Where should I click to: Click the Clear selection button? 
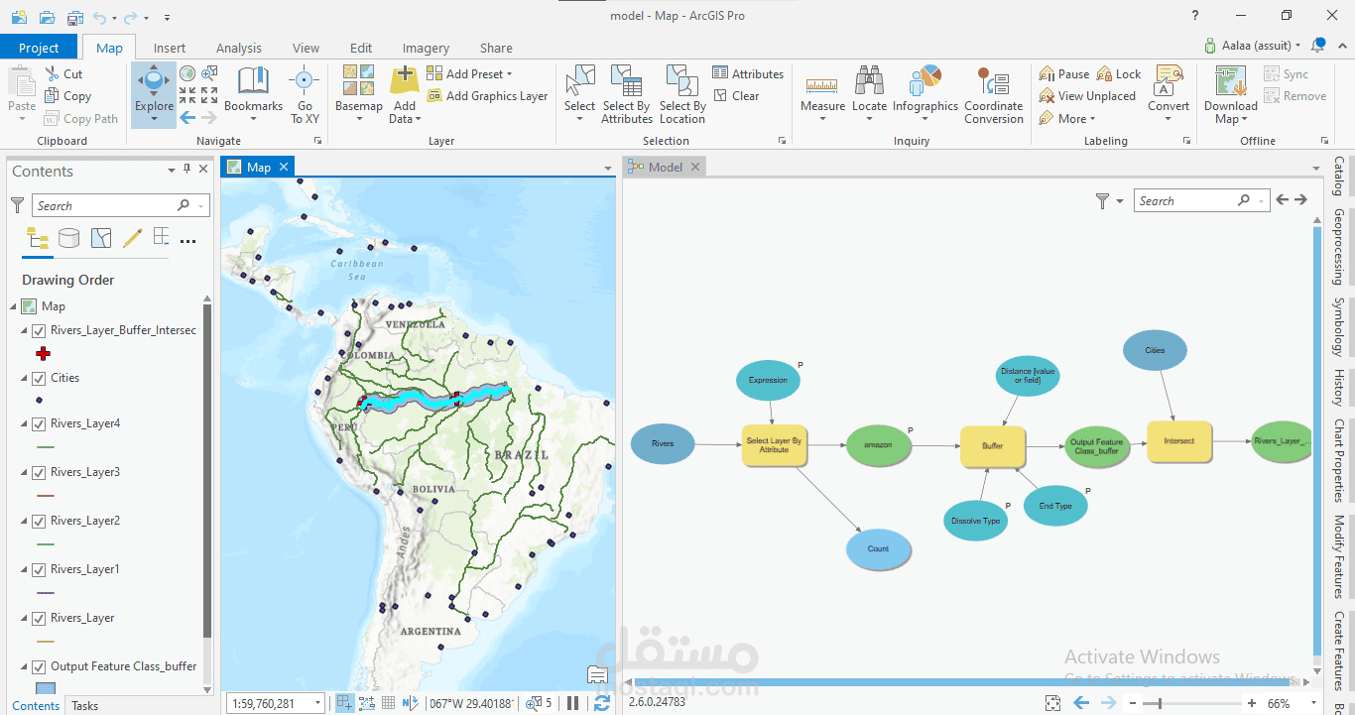[x=736, y=96]
